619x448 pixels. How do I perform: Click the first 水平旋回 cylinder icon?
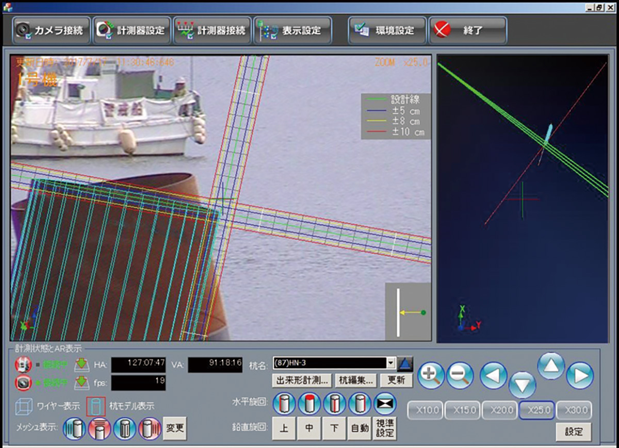click(x=284, y=403)
